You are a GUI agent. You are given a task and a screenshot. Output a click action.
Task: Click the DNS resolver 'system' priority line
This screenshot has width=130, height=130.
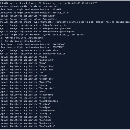[x=43, y=35]
